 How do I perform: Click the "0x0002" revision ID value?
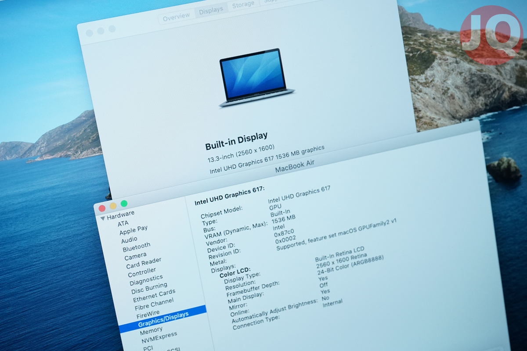tap(285, 240)
